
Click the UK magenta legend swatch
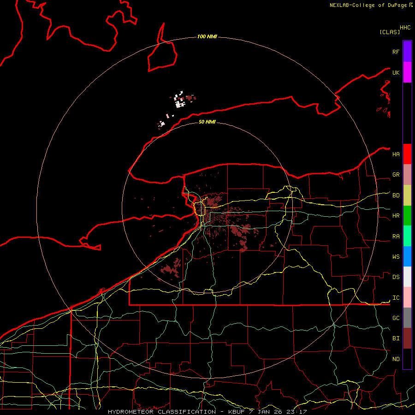(407, 72)
